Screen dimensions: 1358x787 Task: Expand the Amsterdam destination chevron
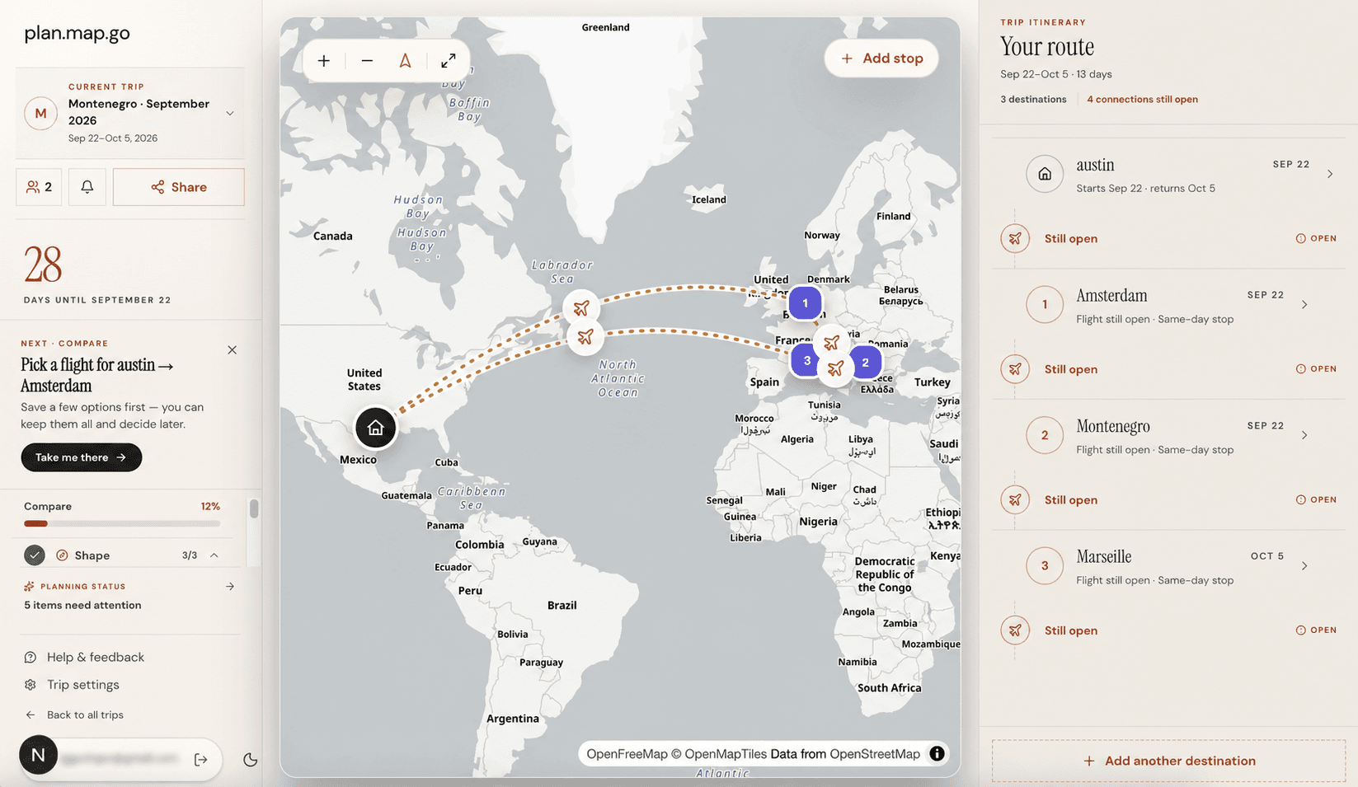(x=1304, y=305)
